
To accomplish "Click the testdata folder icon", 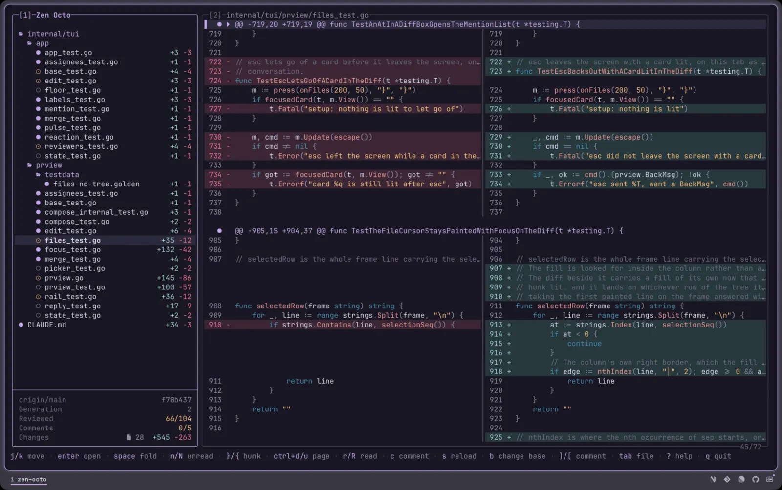I will tap(38, 175).
